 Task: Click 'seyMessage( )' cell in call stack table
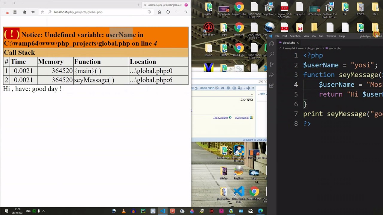(x=101, y=80)
